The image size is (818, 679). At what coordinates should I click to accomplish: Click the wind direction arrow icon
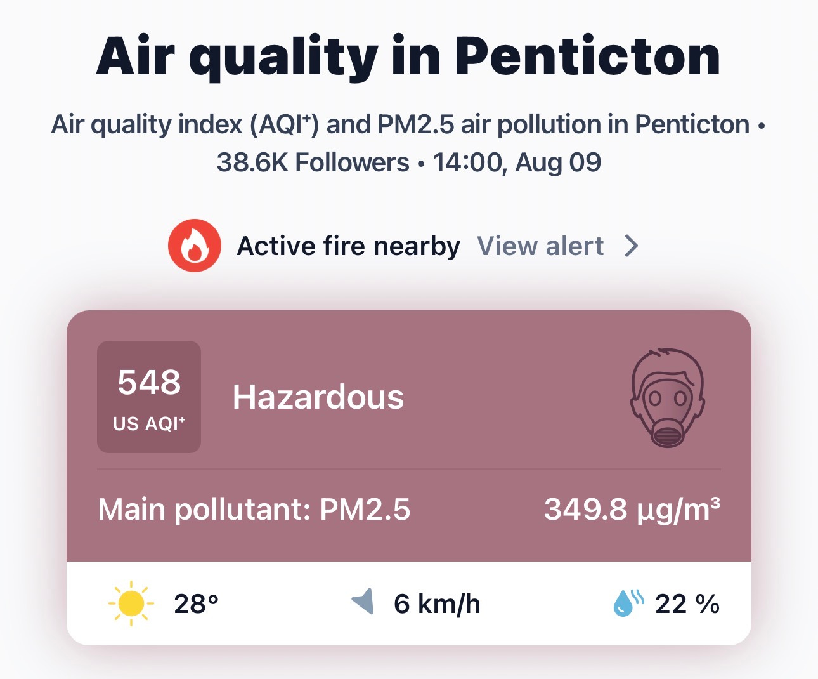coord(363,602)
